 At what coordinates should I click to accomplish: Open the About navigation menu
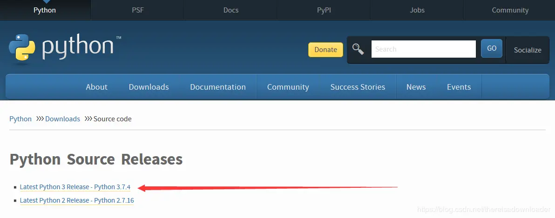click(97, 87)
